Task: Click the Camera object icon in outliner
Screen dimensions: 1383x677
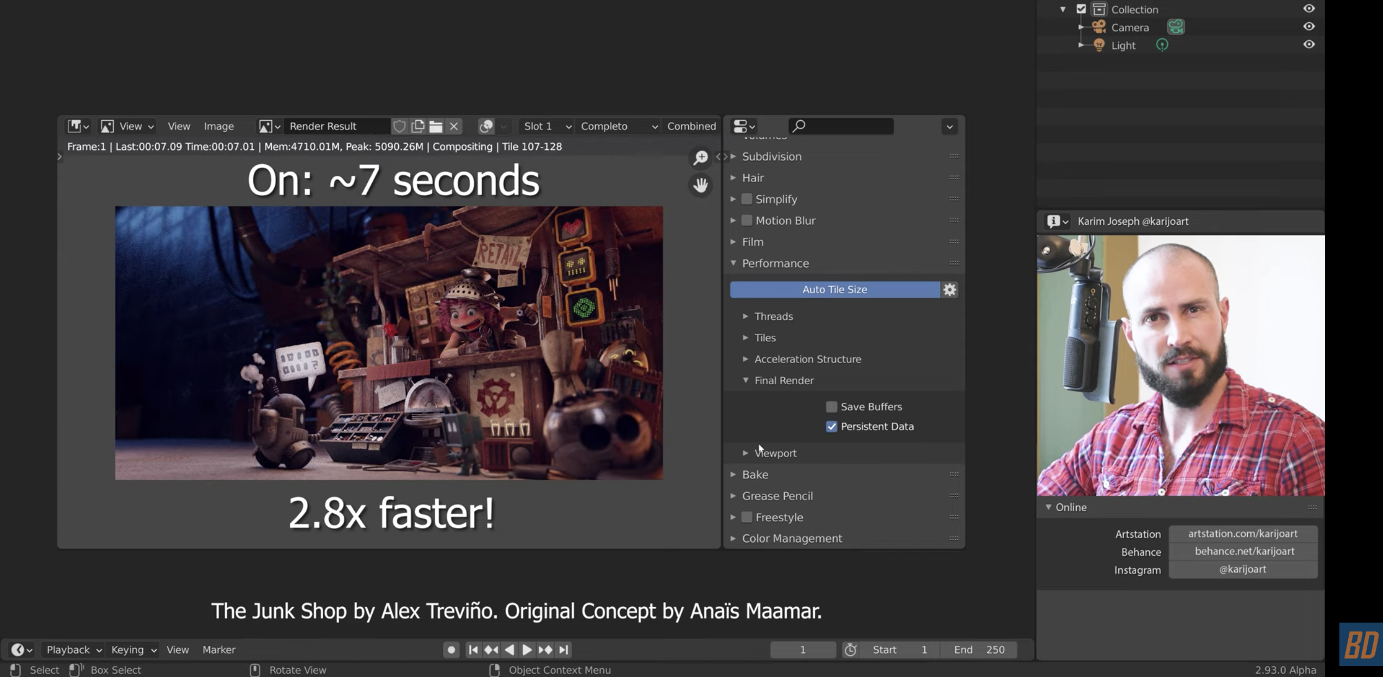Action: [1099, 27]
